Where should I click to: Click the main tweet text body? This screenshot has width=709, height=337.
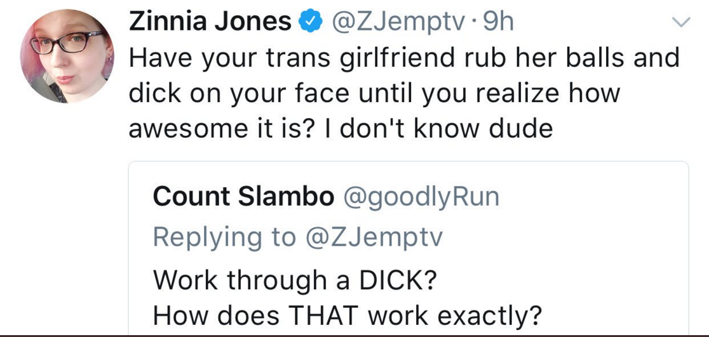click(x=404, y=93)
